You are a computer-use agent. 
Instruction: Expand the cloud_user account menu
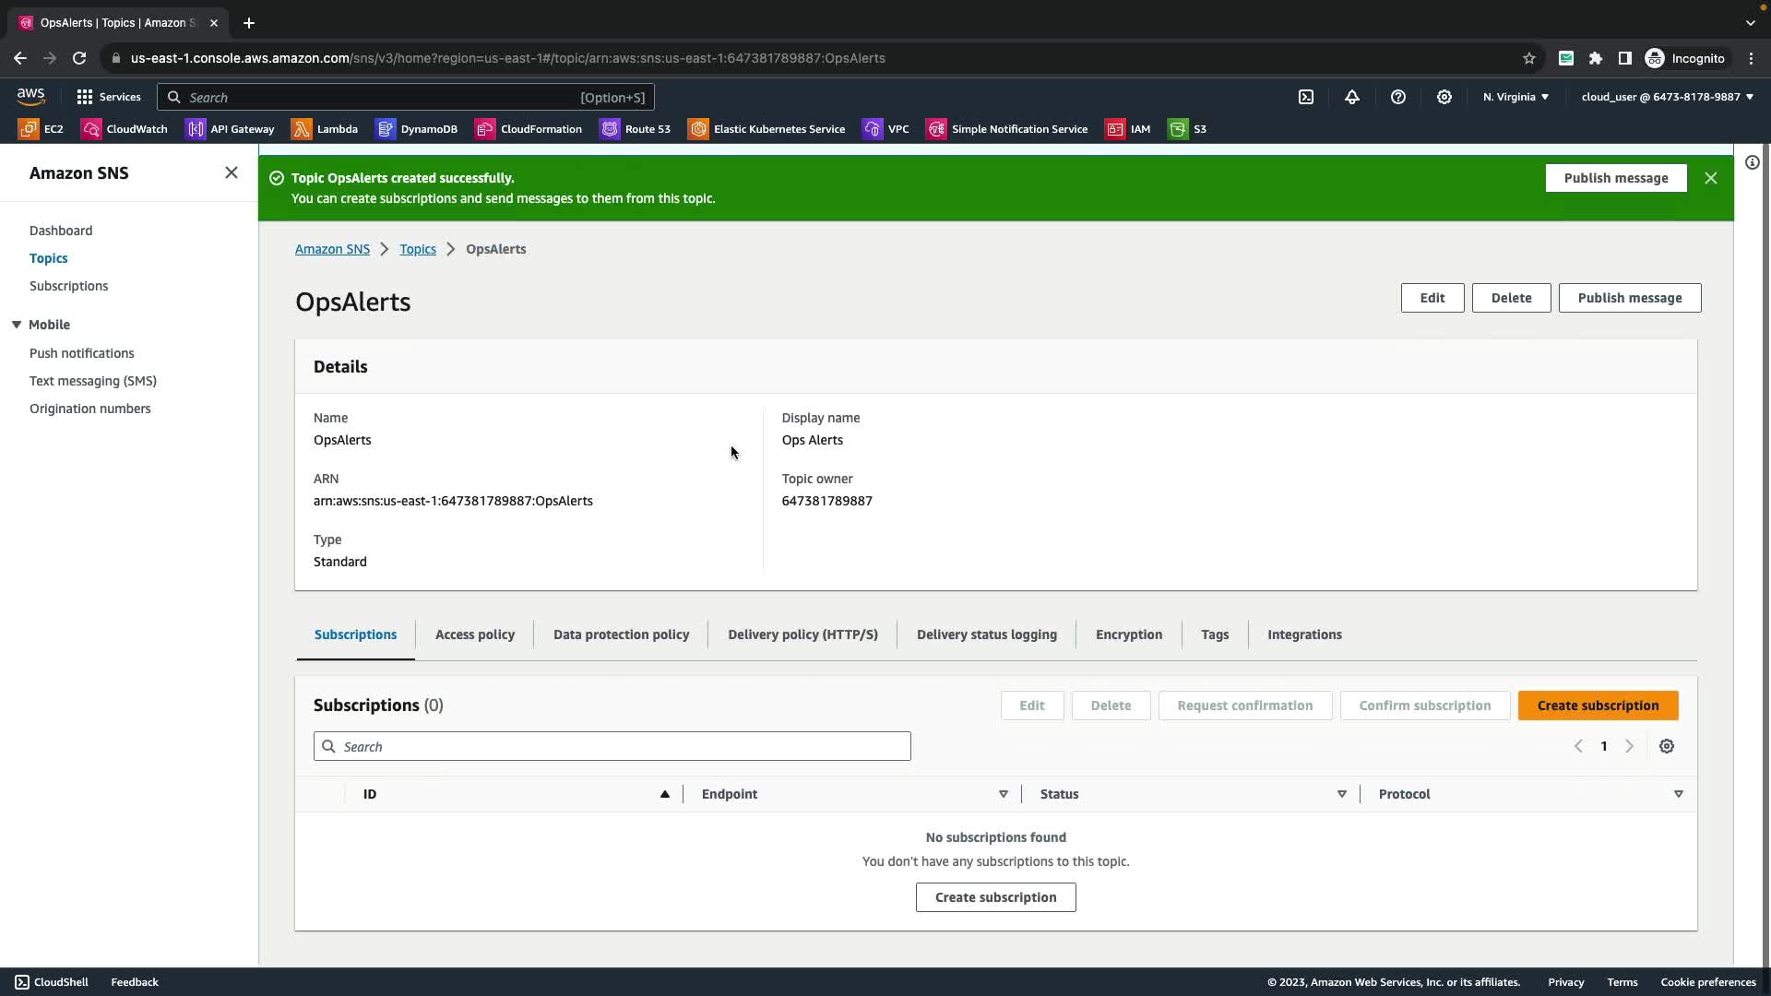tap(1667, 97)
